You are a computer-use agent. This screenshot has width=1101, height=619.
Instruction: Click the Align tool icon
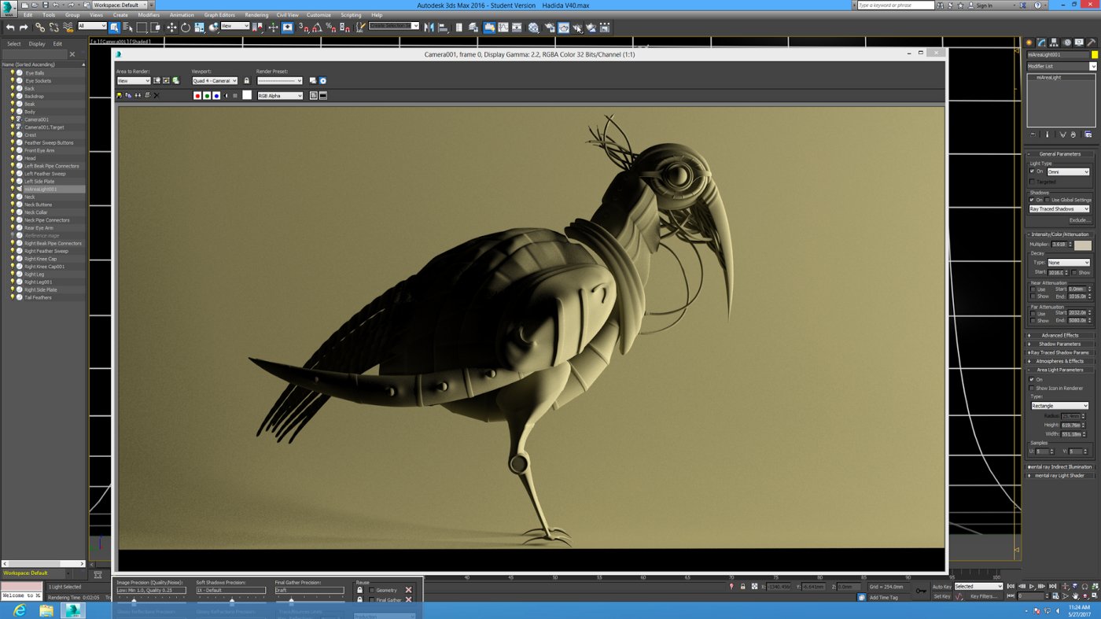tap(443, 28)
